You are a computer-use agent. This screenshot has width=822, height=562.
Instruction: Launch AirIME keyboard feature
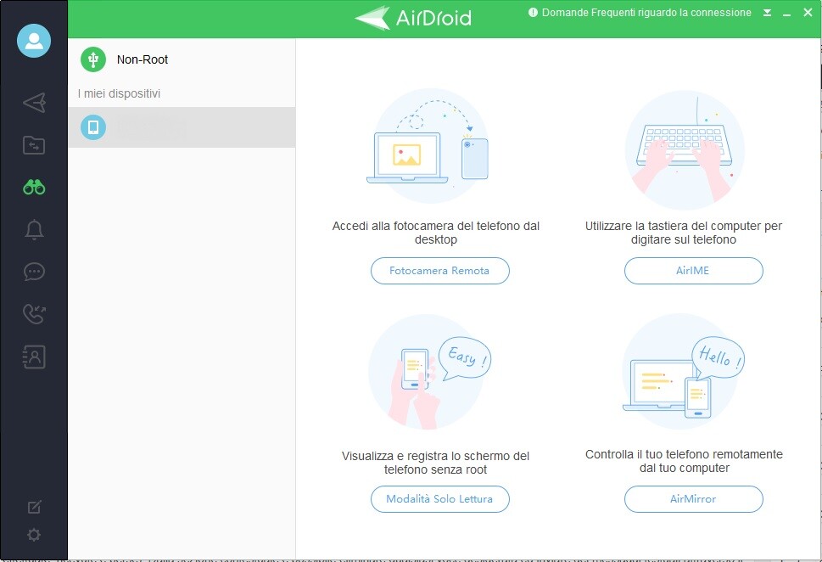pos(693,270)
